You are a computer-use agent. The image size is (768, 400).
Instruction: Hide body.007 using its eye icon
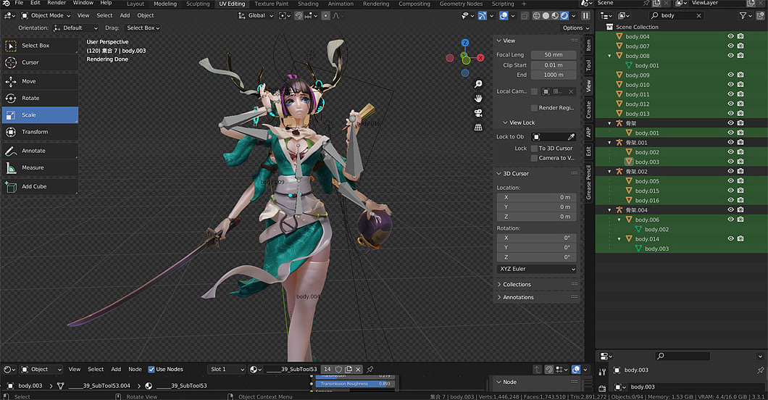coord(731,46)
